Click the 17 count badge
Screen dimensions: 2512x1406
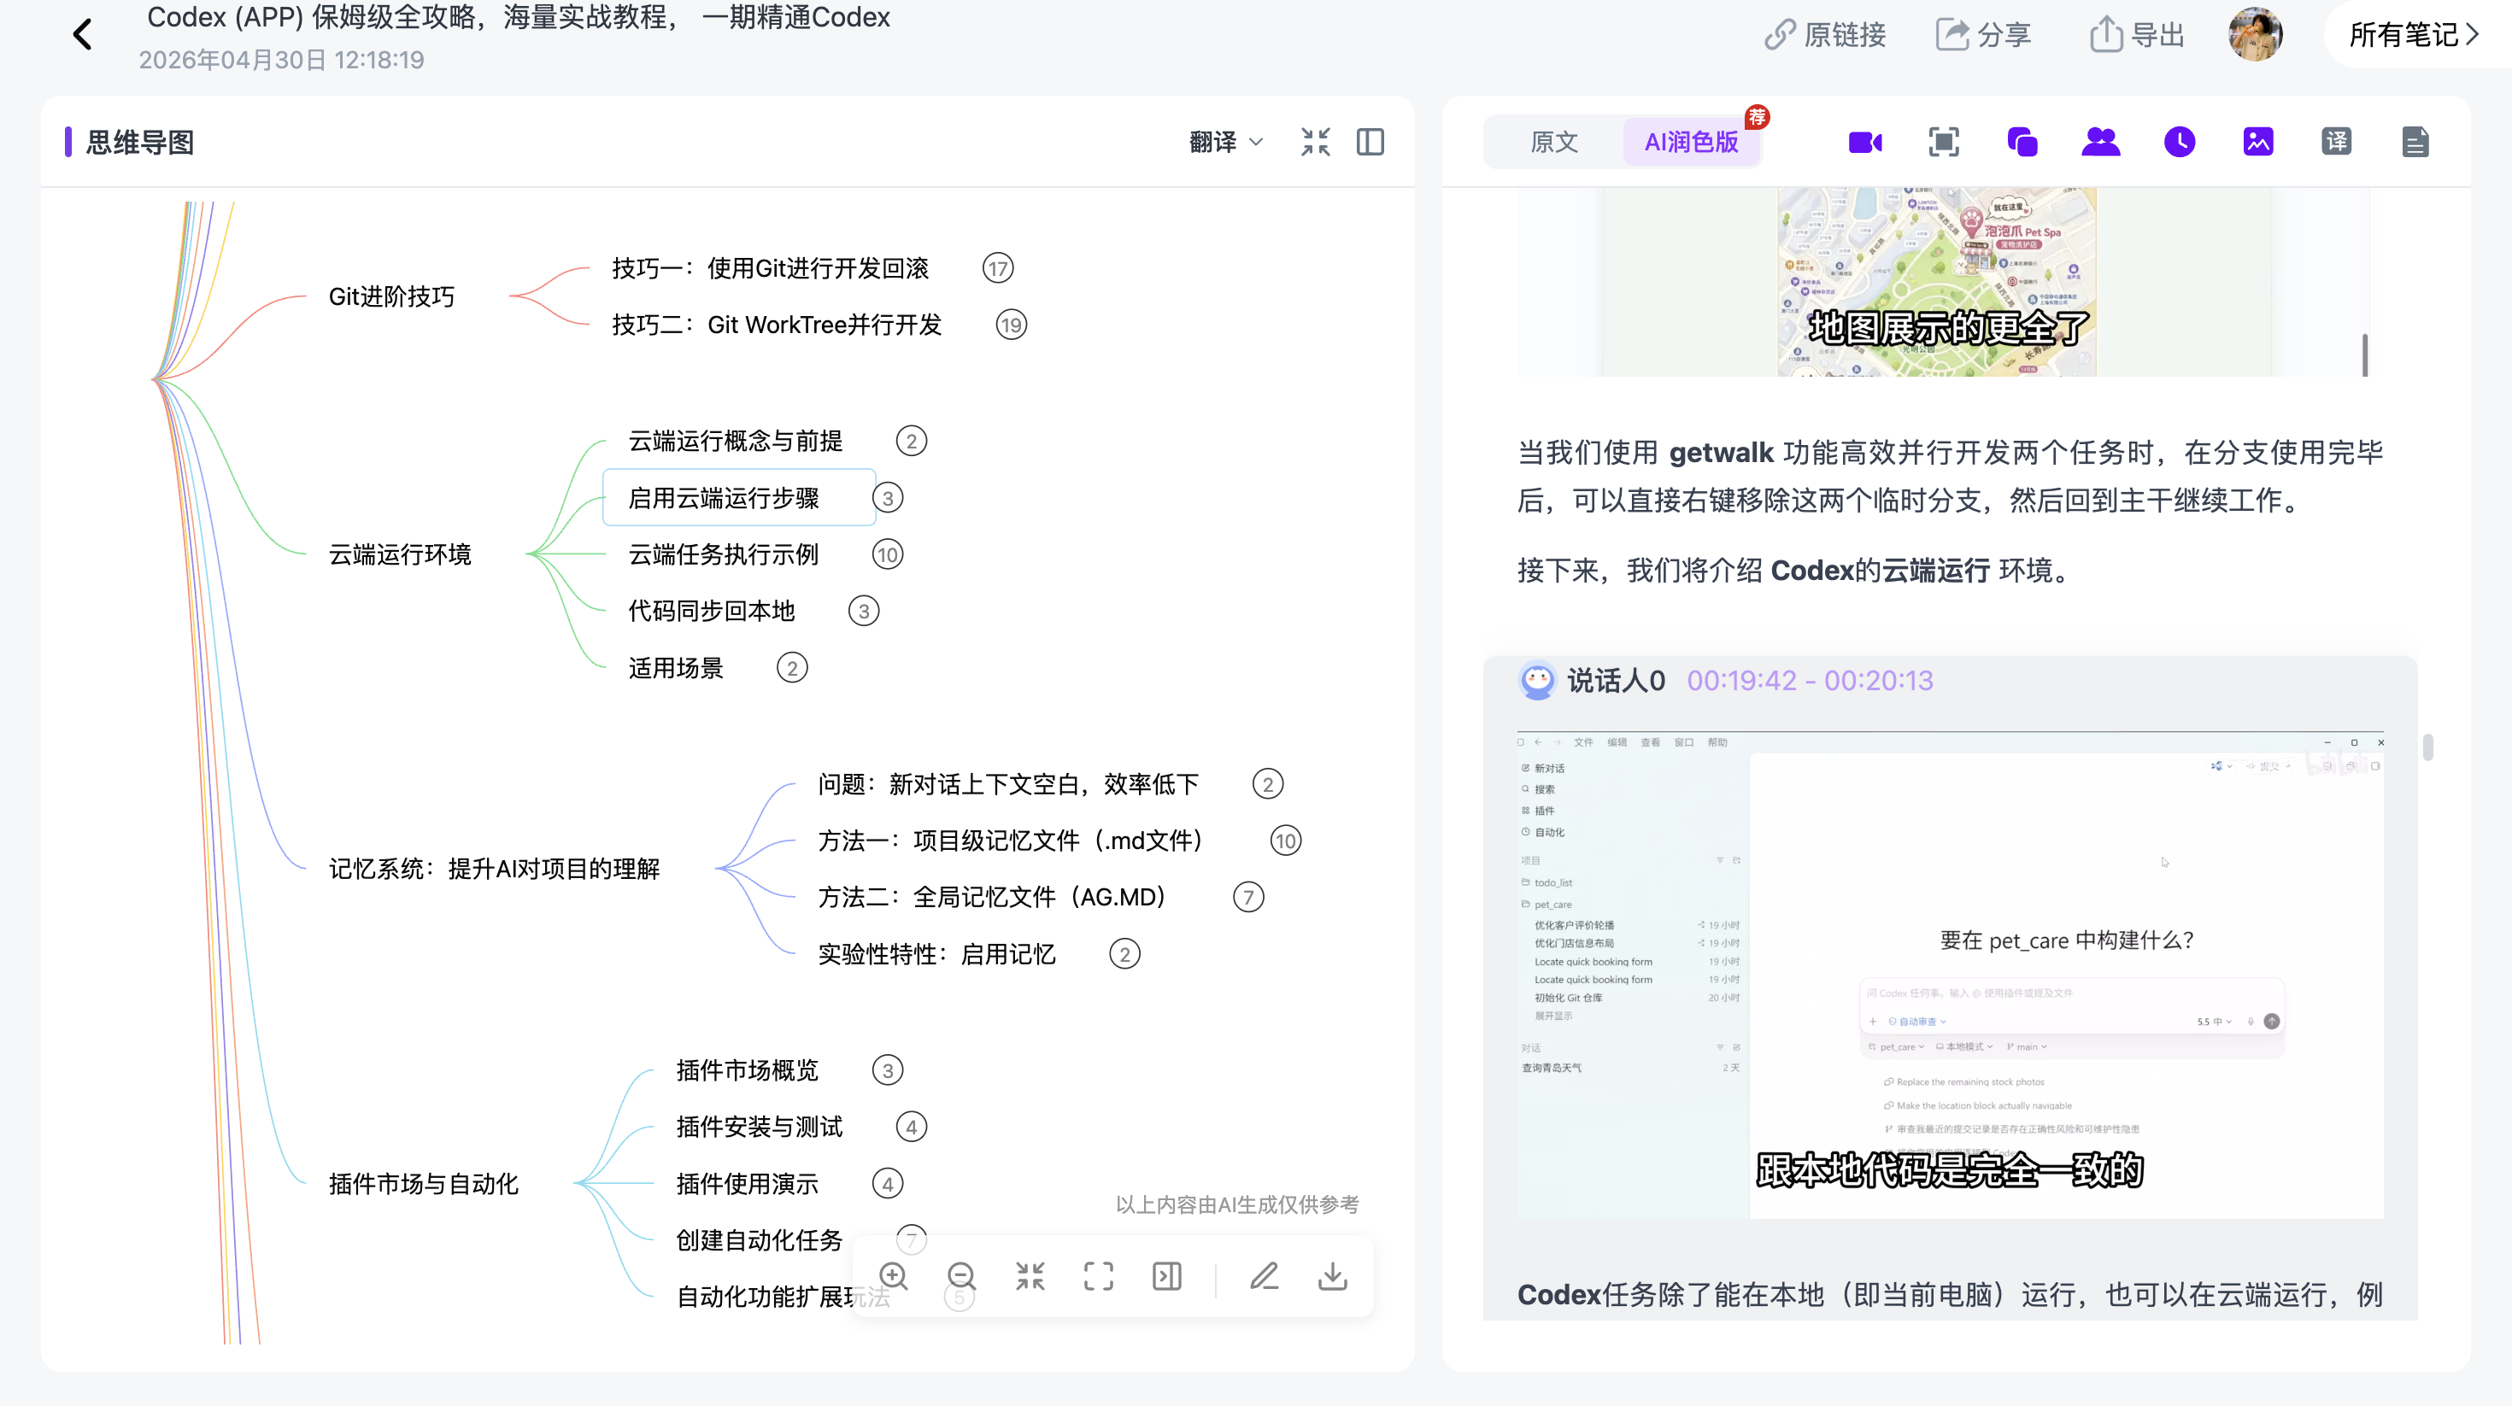coord(998,268)
